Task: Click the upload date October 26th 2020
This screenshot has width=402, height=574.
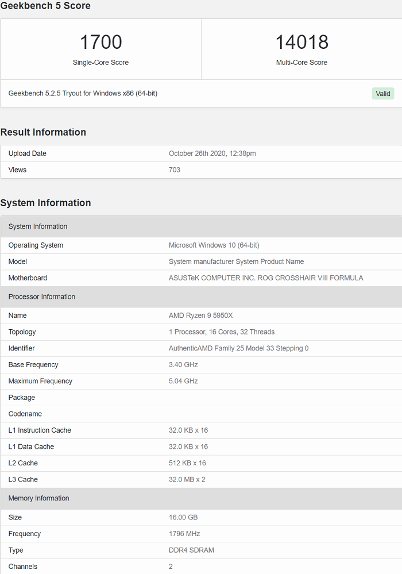Action: [212, 153]
